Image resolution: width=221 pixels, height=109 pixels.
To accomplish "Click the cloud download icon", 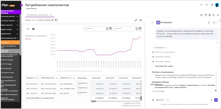I will click(x=214, y=15).
